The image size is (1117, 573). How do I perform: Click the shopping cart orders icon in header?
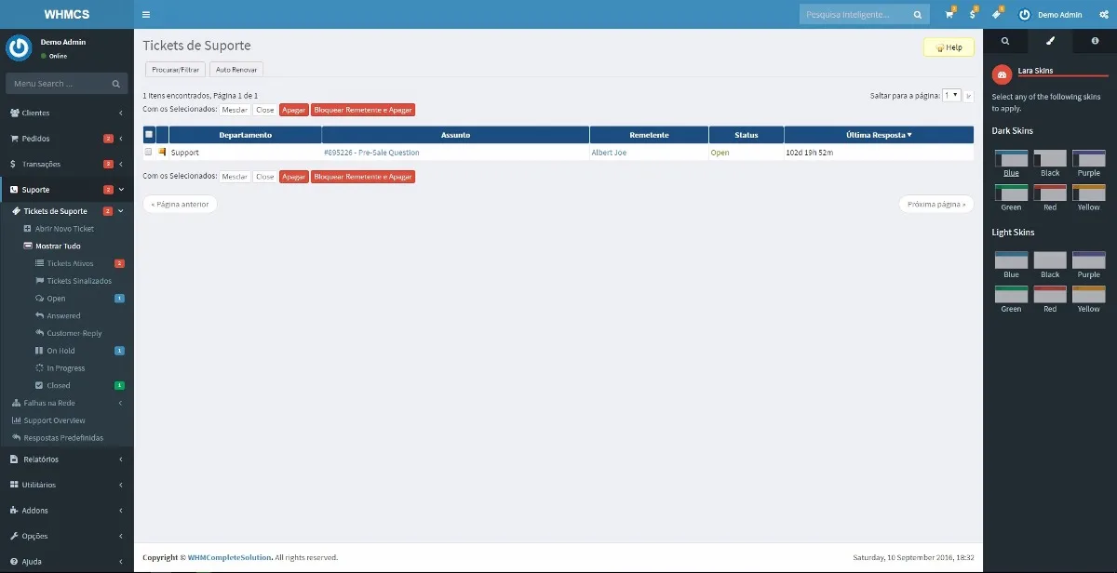click(949, 15)
